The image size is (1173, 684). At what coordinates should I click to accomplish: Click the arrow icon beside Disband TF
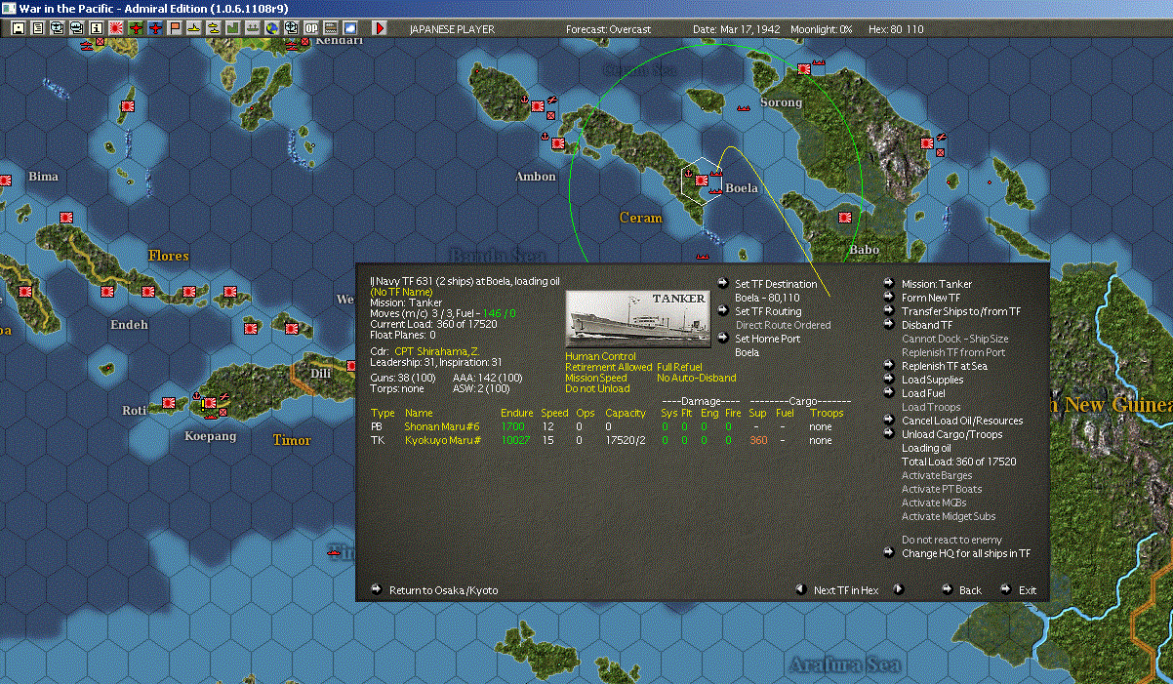(x=889, y=325)
